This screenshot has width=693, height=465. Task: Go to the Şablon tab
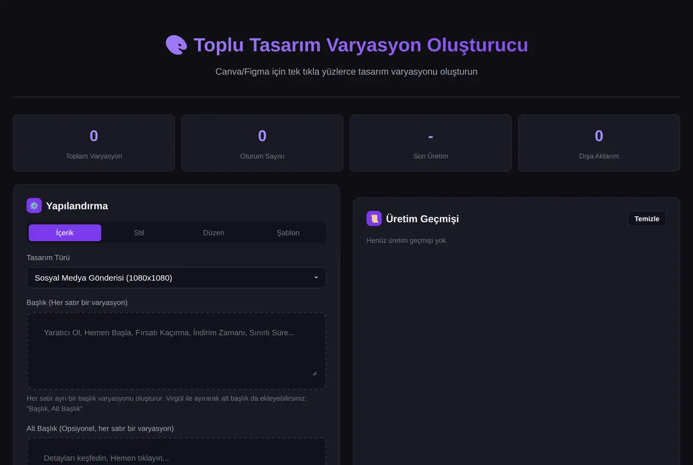point(288,232)
